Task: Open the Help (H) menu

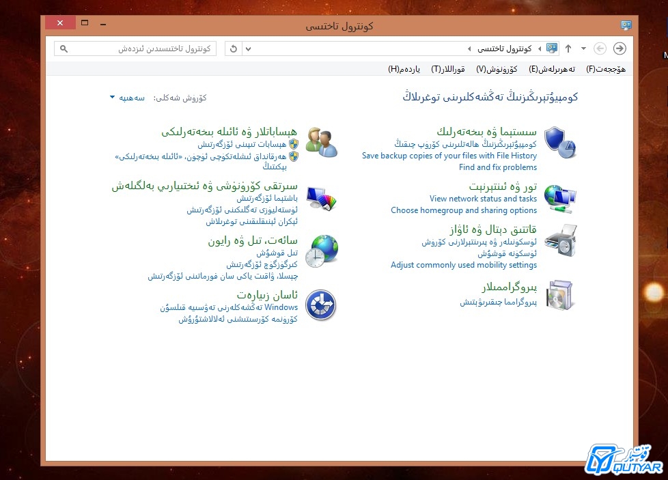Action: 404,69
